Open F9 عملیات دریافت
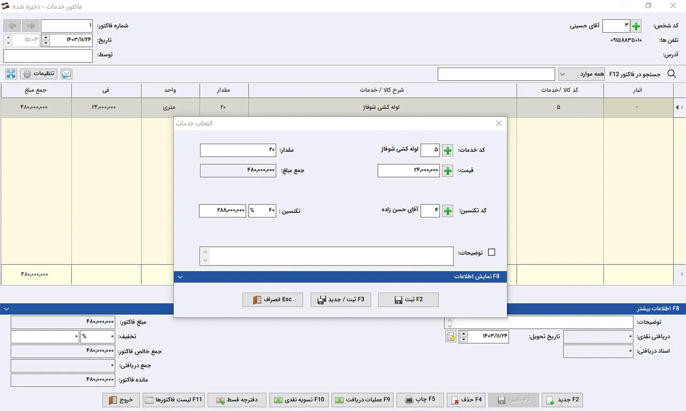686x411 pixels. tap(363, 400)
